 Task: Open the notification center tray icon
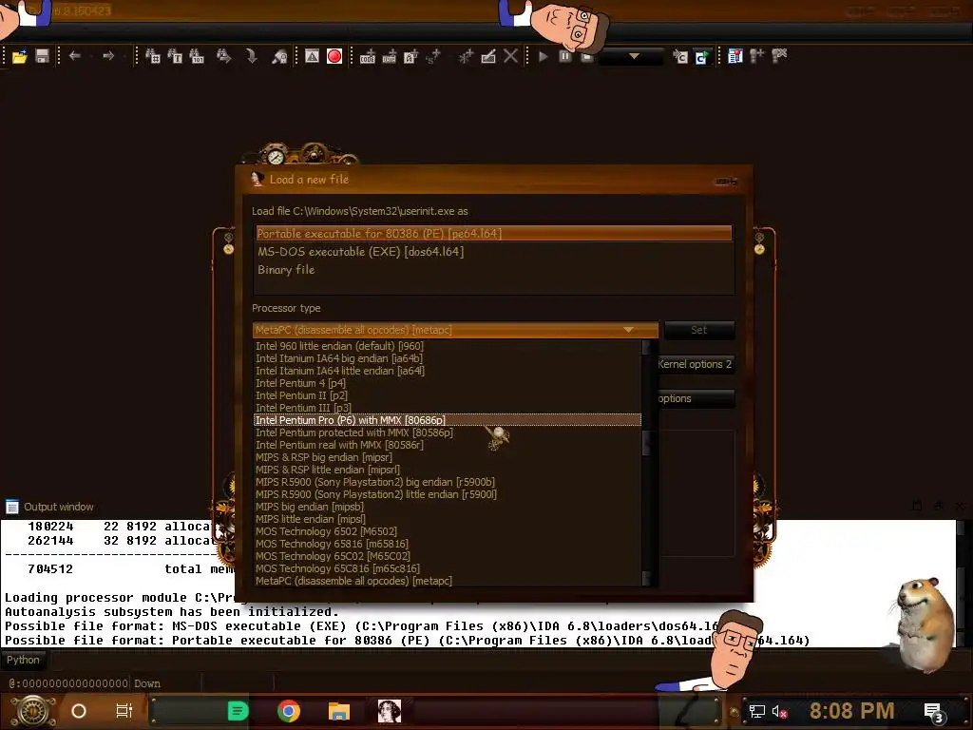coord(934,712)
